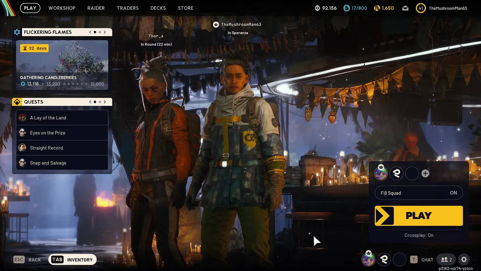The width and height of the screenshot is (481, 271).
Task: Switch to the WORKSHOP tab
Action: pyautogui.click(x=62, y=8)
